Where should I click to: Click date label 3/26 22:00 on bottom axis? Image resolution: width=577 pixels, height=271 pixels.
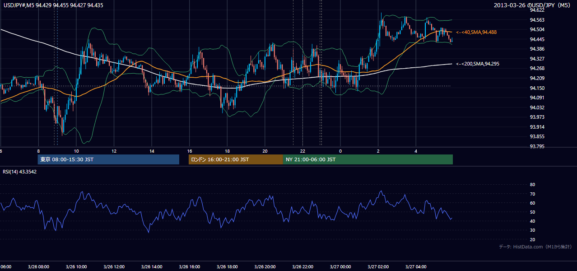click(302, 266)
